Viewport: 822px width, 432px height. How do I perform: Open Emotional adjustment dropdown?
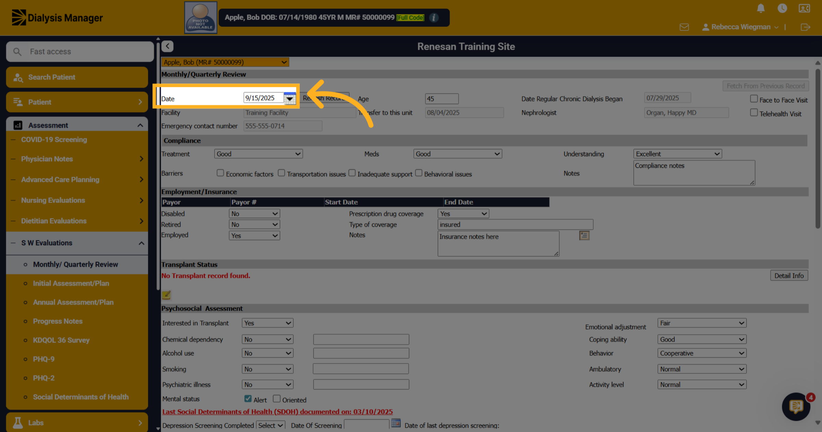pyautogui.click(x=702, y=323)
